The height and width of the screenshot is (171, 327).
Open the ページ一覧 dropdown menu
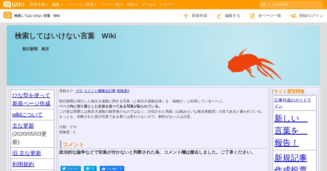coord(111,4)
